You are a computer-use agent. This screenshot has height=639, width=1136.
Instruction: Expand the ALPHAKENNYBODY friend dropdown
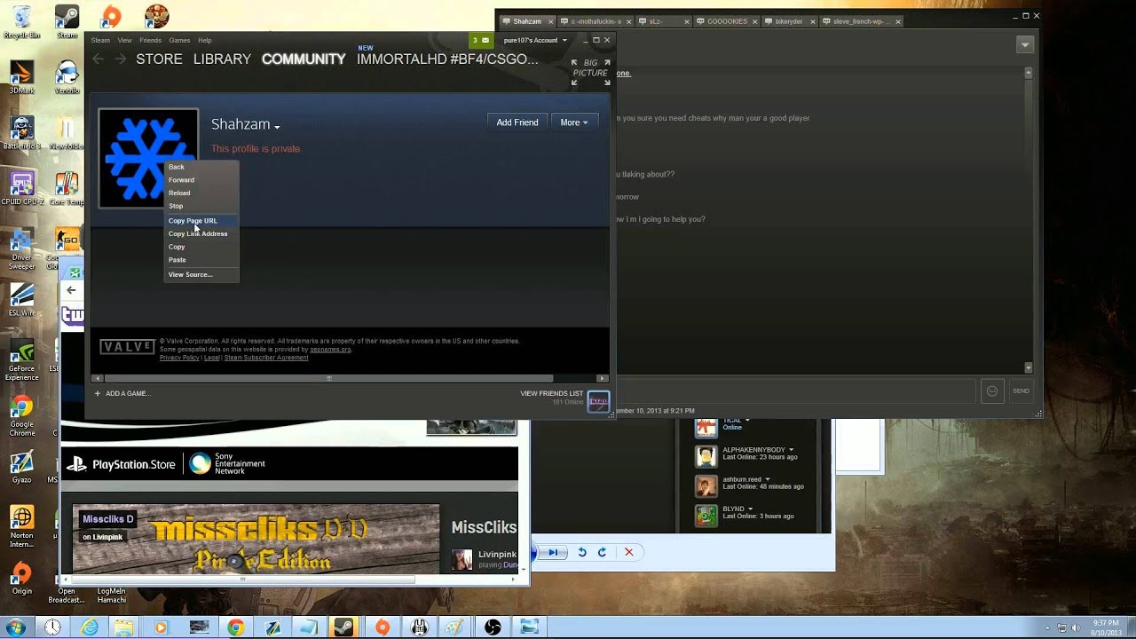pos(791,450)
